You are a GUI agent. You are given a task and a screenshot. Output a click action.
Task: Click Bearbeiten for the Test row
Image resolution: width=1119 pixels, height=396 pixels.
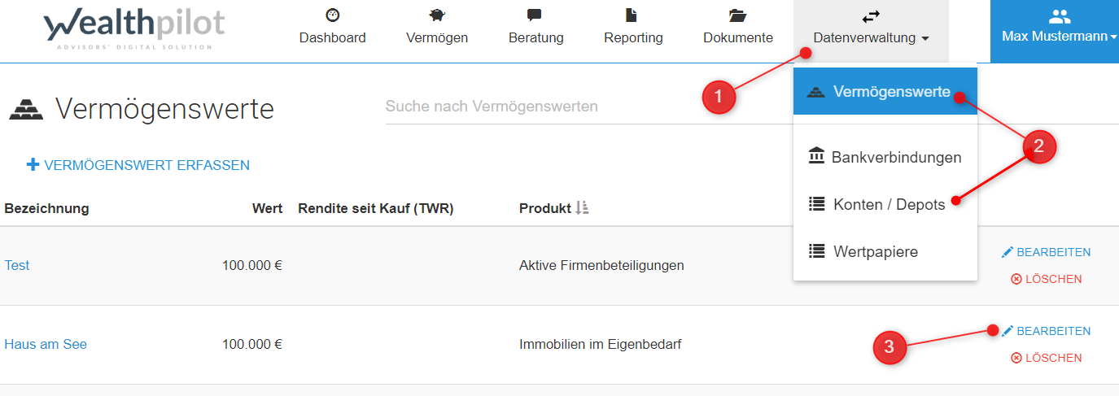point(1047,252)
